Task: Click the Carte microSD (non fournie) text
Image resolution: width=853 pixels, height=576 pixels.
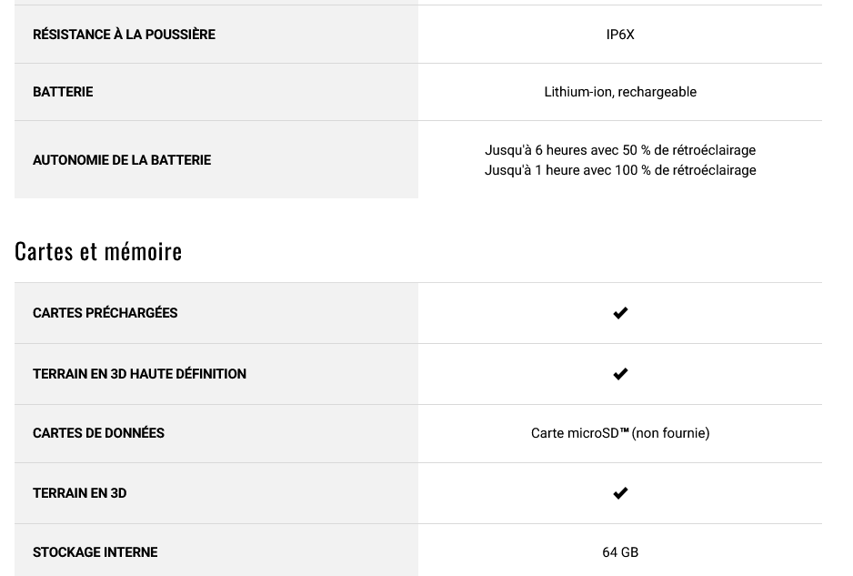Action: click(620, 433)
